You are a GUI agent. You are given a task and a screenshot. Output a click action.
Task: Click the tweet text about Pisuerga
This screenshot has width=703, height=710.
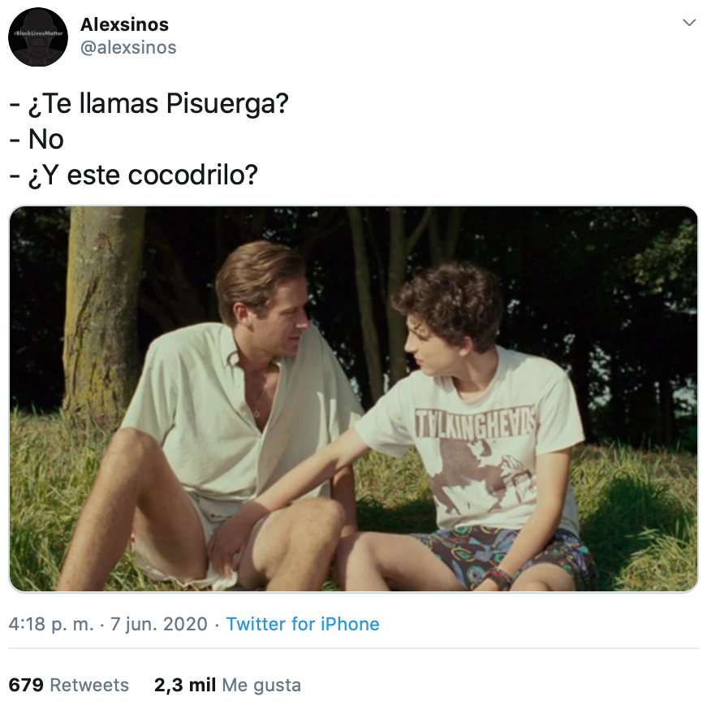pyautogui.click(x=149, y=139)
